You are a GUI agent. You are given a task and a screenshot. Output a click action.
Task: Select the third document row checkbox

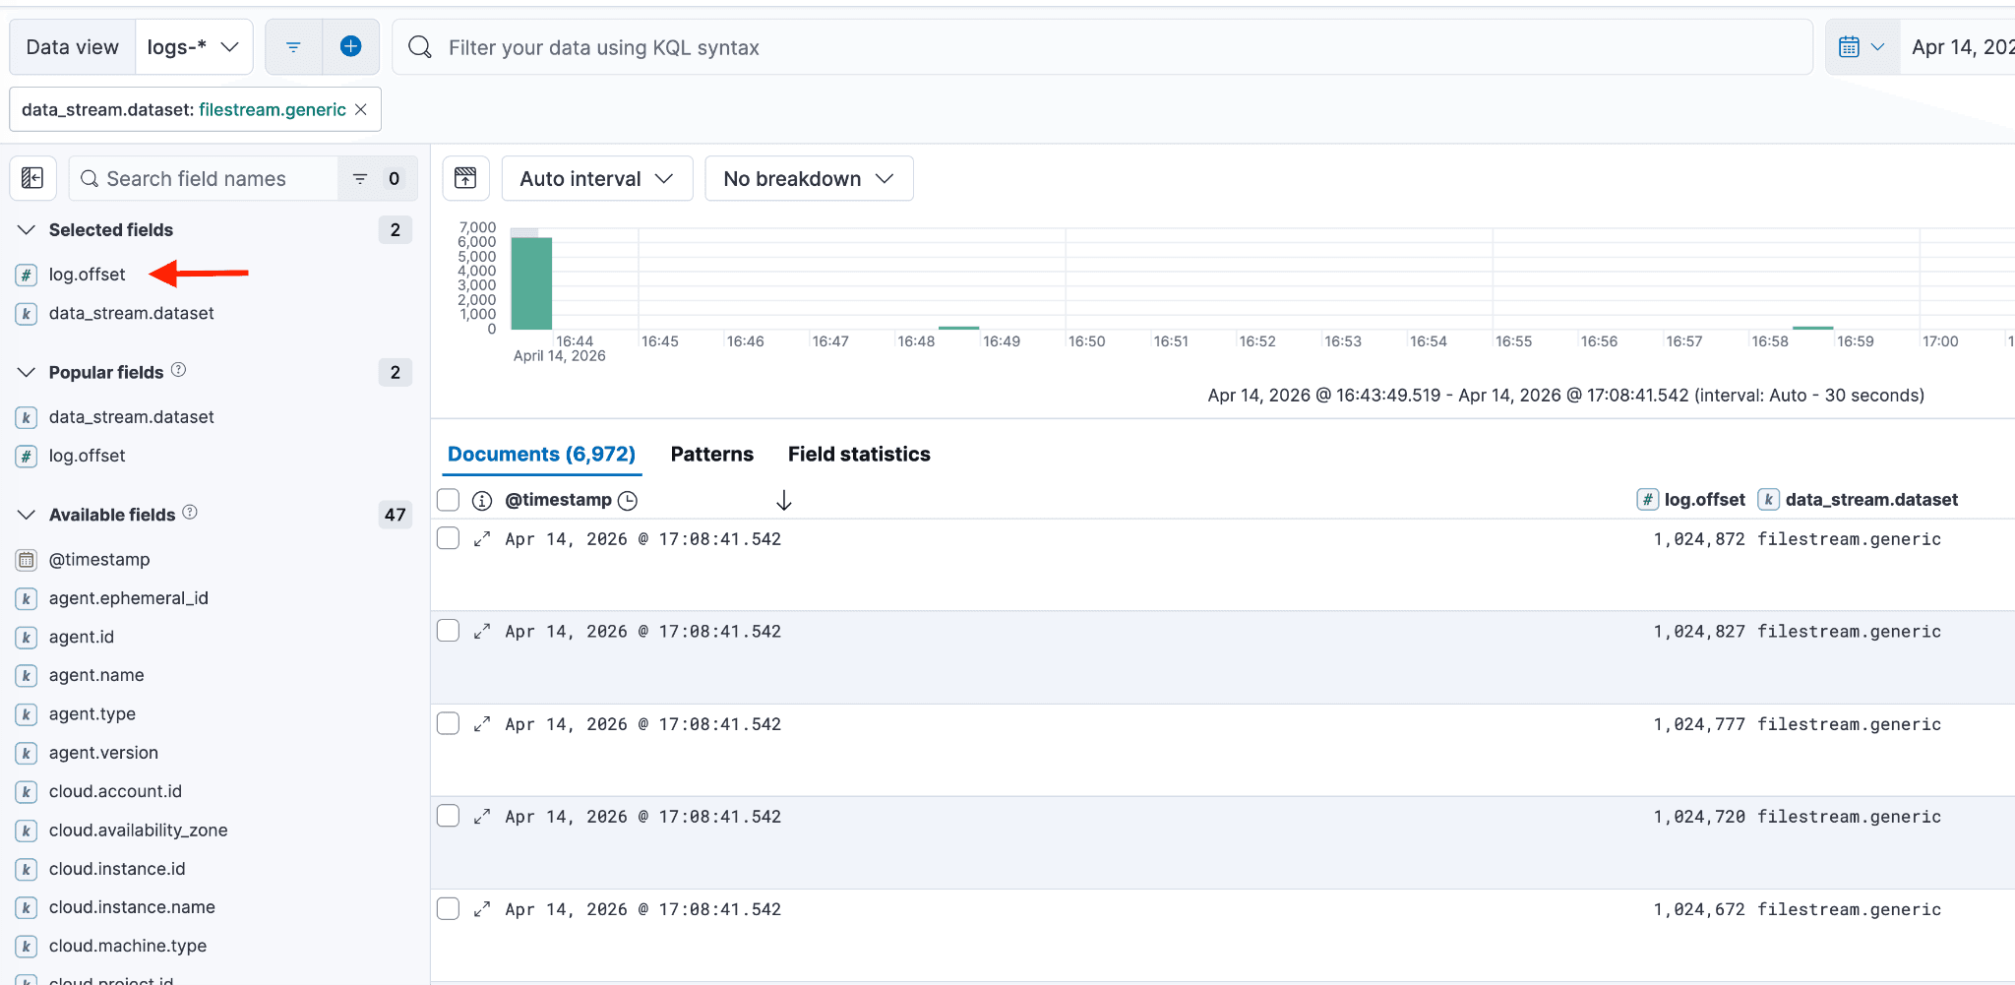point(449,723)
